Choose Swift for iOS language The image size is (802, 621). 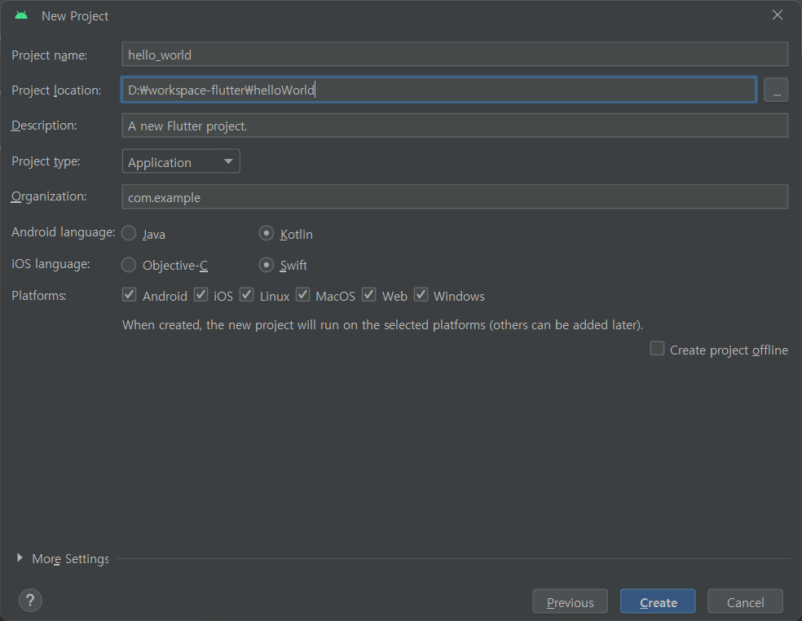click(x=266, y=265)
